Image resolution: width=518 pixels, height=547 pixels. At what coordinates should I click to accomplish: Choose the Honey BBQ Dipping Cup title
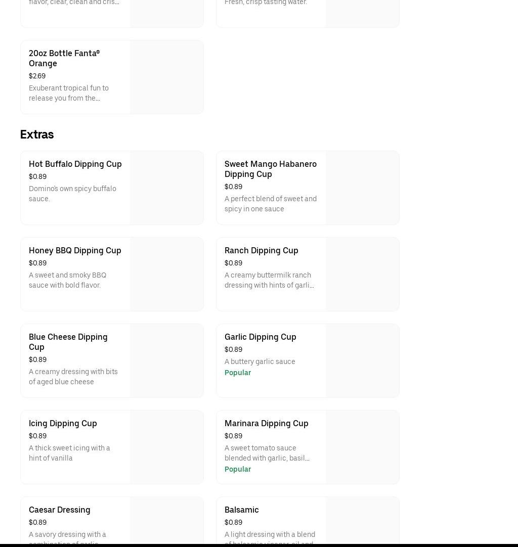[x=75, y=250]
